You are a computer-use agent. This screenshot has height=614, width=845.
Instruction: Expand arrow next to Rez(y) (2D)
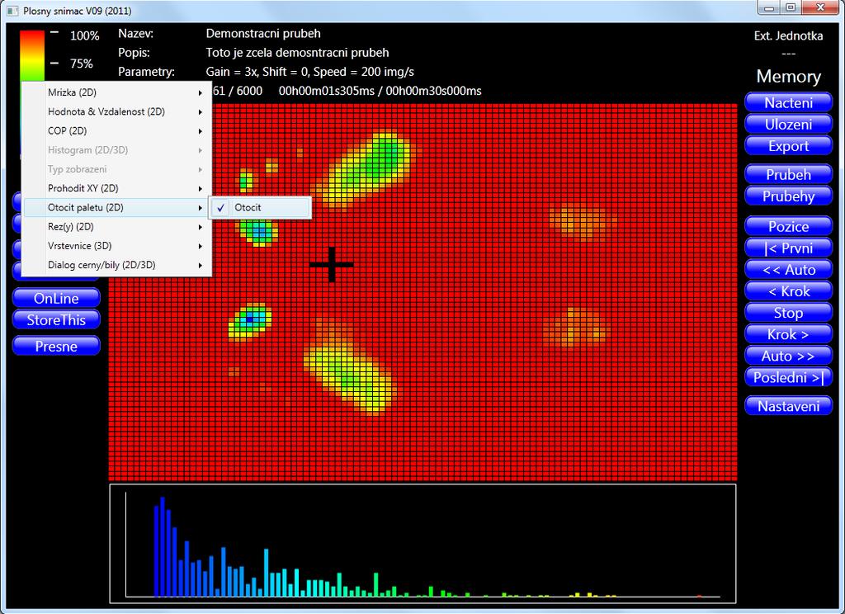(x=200, y=227)
